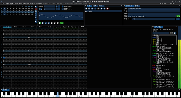Viewport: 181px width, 98px height.
Task: Click the green Auto system name button
Action: [178, 16]
